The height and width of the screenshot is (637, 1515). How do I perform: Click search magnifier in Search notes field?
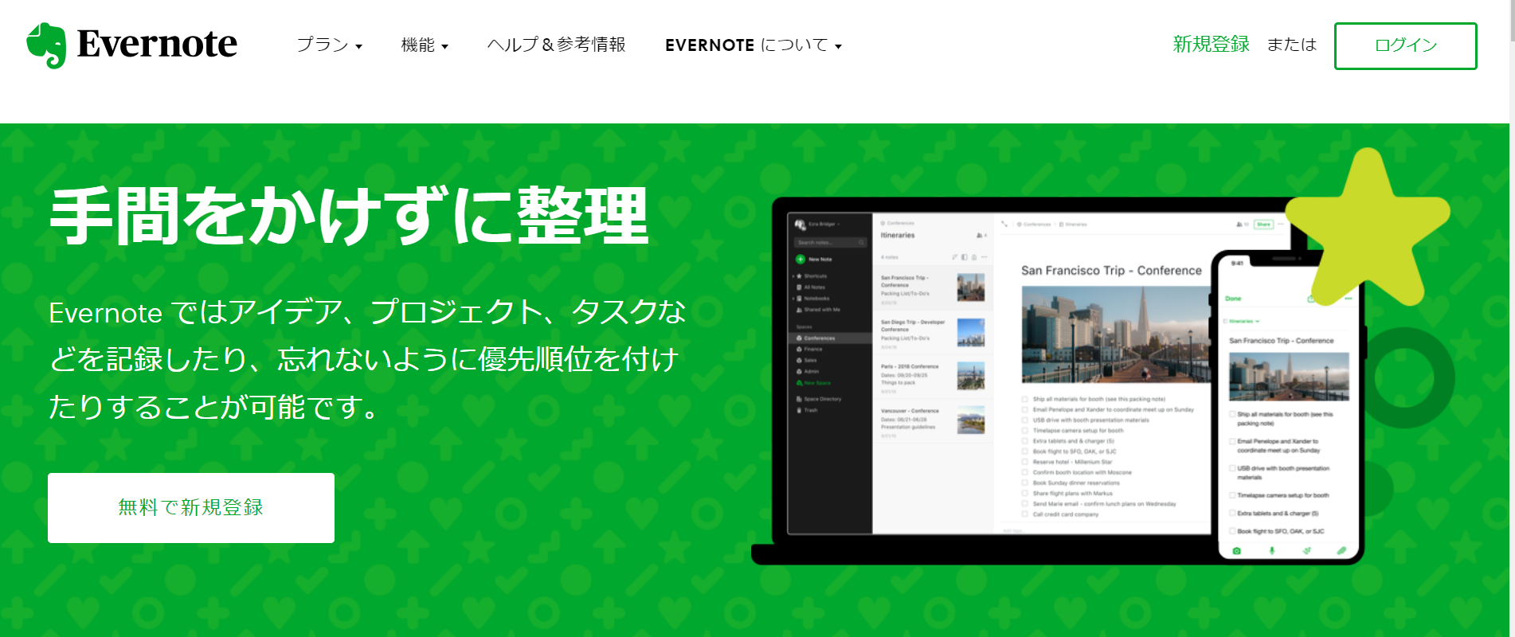(x=860, y=242)
